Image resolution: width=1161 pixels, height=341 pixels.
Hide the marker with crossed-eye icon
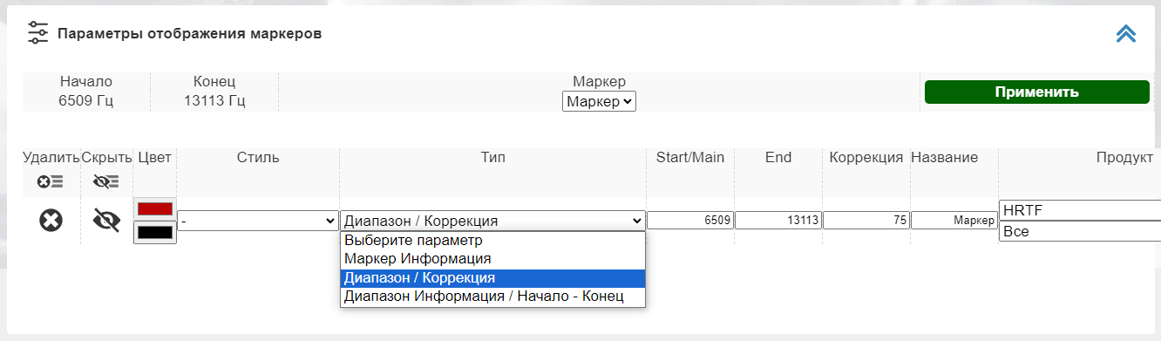click(106, 221)
